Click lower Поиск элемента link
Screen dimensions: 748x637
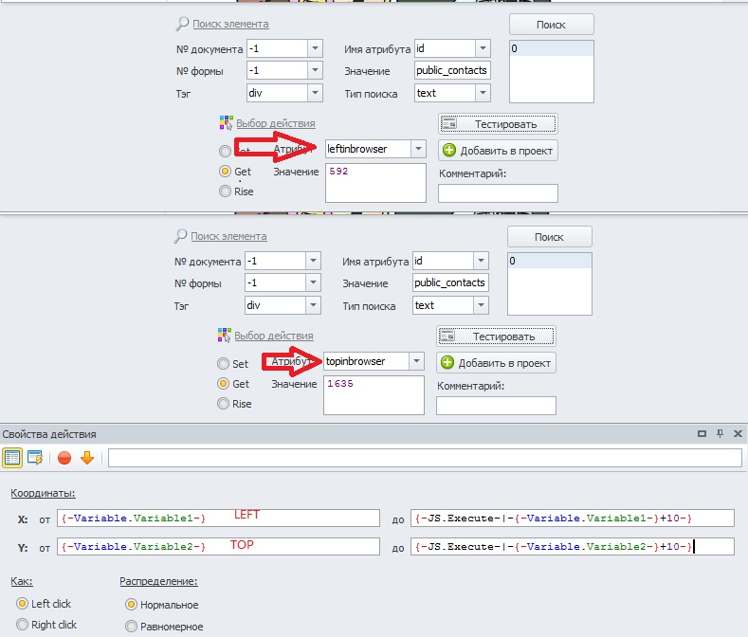[228, 236]
